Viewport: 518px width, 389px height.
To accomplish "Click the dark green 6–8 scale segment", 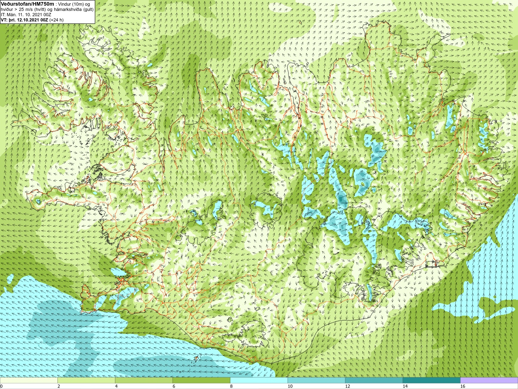I will point(201,380).
